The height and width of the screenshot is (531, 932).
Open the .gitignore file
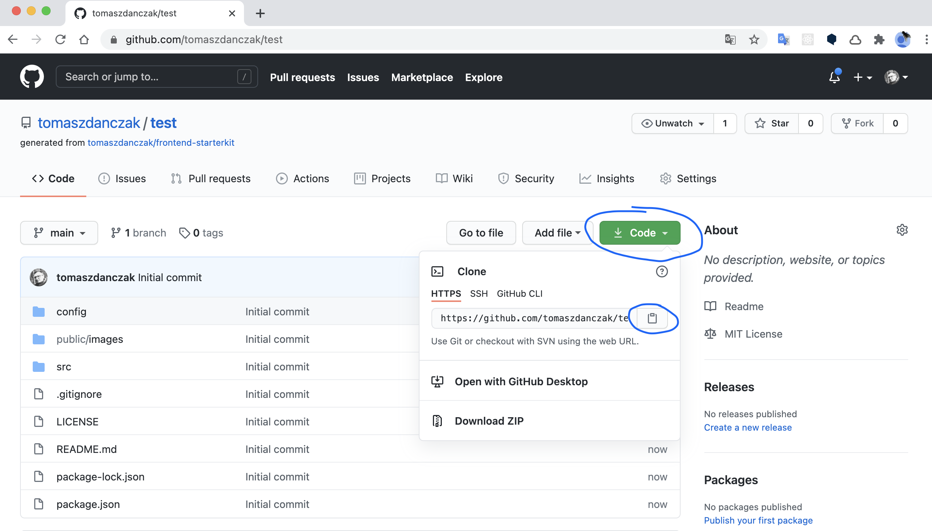[x=79, y=394]
